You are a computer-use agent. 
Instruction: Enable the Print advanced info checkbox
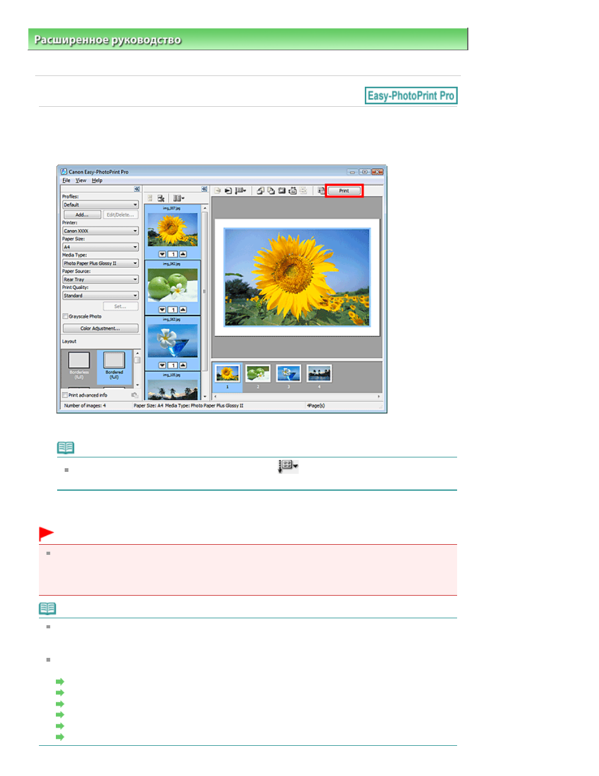65,395
